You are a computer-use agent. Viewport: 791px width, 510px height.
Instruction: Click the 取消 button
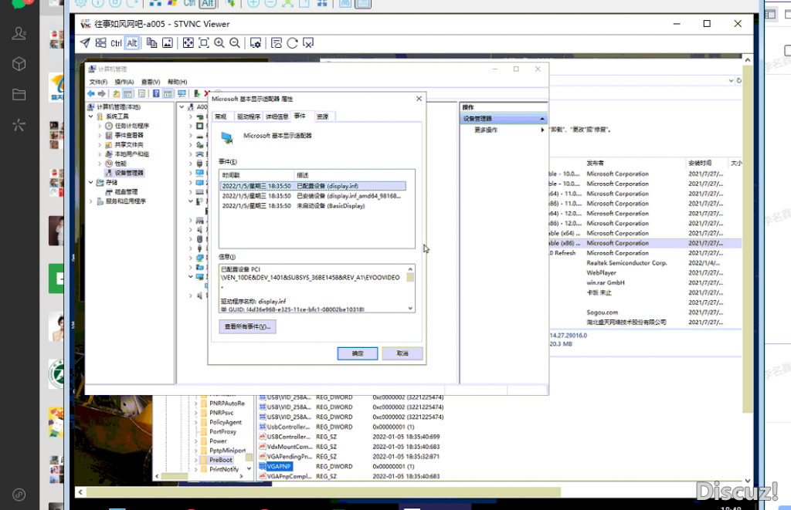click(402, 353)
